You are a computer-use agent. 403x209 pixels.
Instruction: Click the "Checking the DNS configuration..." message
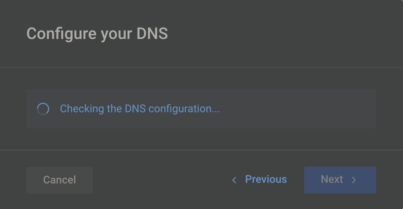[x=140, y=109]
